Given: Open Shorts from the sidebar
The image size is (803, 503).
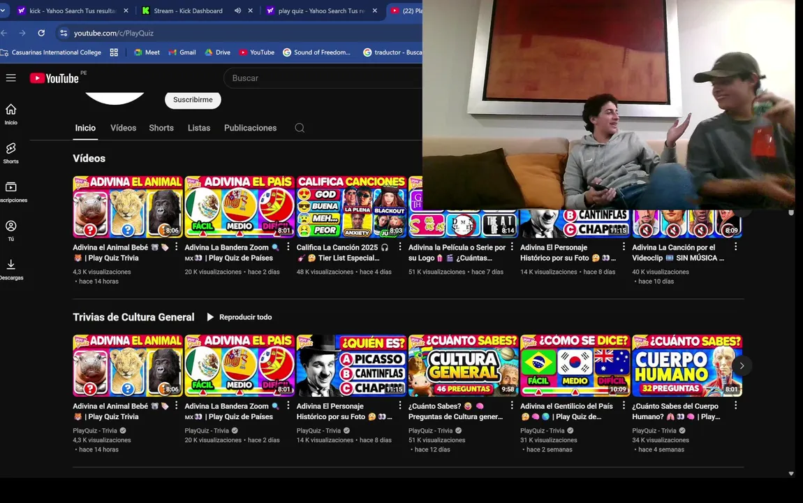Looking at the screenshot, I should [10, 153].
